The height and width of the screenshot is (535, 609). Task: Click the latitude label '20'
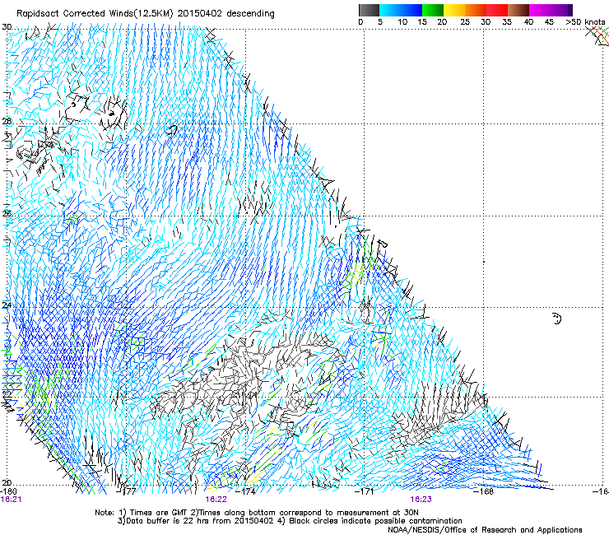click(x=7, y=483)
